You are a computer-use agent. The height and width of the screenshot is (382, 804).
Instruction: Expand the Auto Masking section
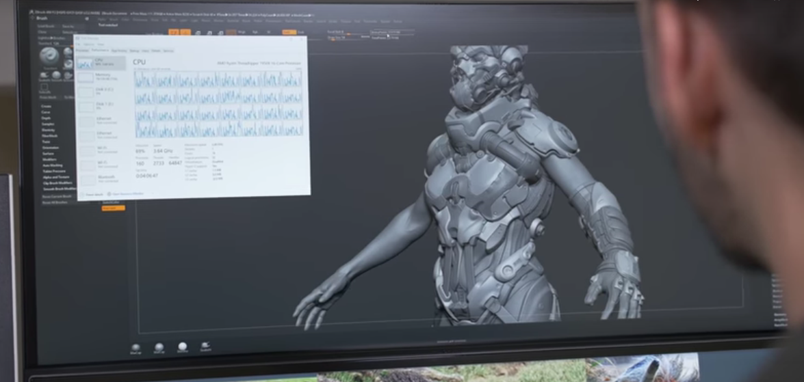tap(52, 165)
